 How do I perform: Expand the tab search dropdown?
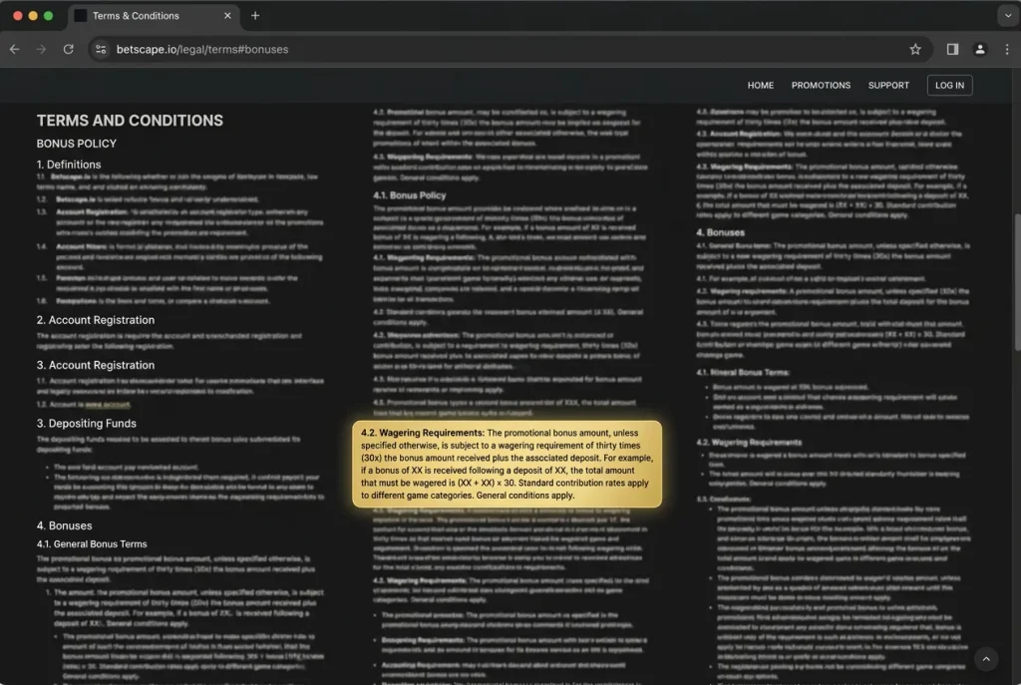1007,16
